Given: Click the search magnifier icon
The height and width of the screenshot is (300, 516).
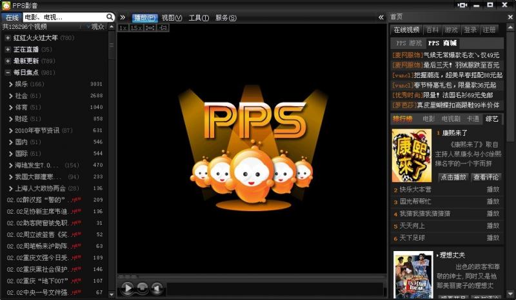Looking at the screenshot, I should point(110,17).
